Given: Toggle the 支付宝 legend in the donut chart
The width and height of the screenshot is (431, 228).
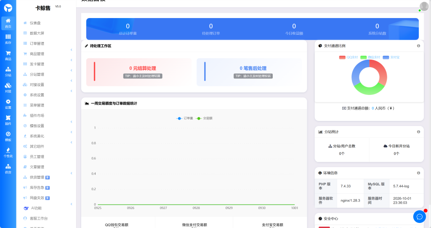Looking at the screenshot, I should (391, 58).
